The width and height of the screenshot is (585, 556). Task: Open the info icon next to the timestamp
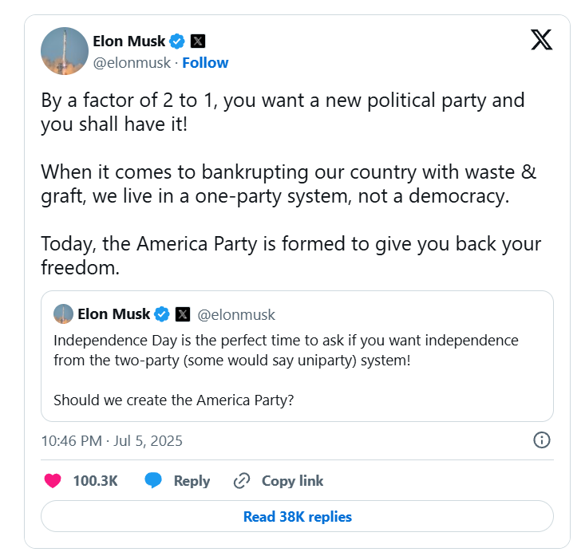click(541, 440)
